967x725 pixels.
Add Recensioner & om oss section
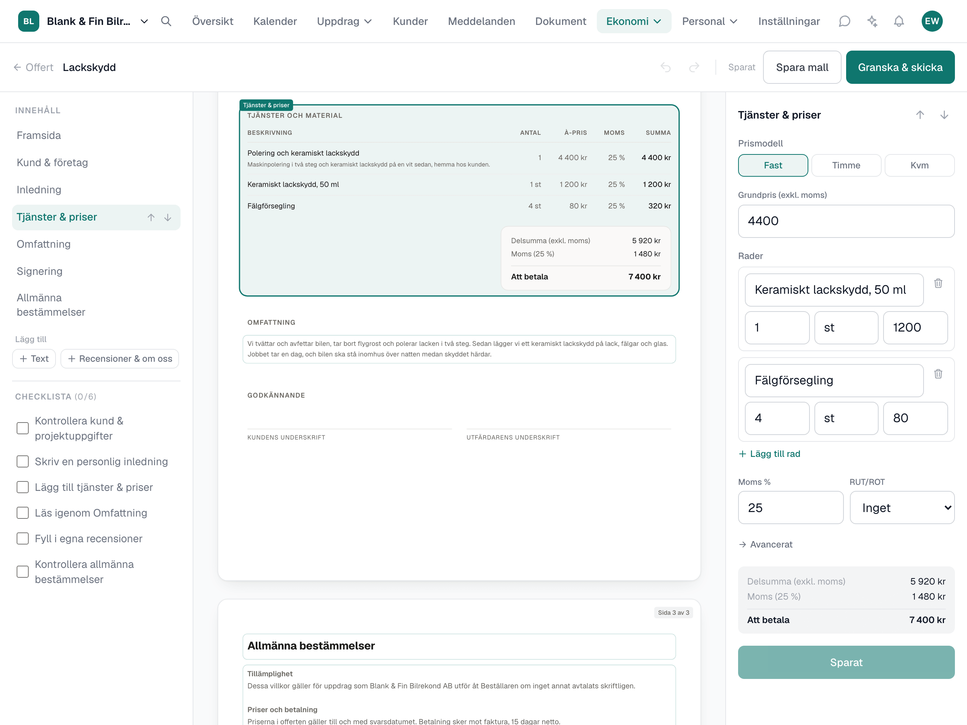pos(120,358)
